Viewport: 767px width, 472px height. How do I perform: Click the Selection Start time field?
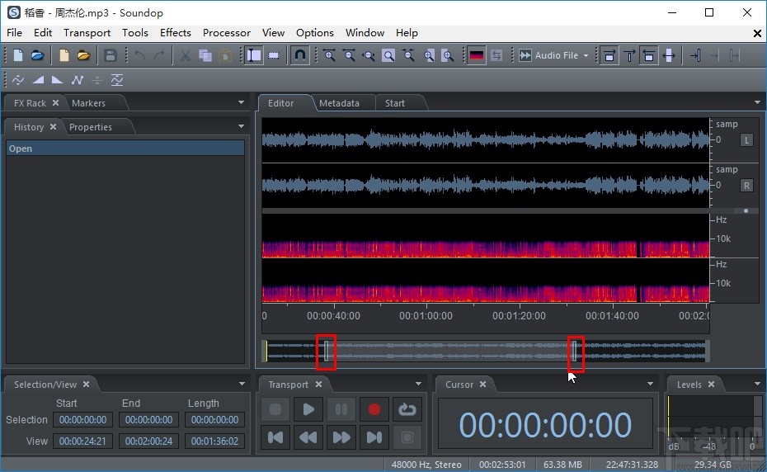pos(82,420)
